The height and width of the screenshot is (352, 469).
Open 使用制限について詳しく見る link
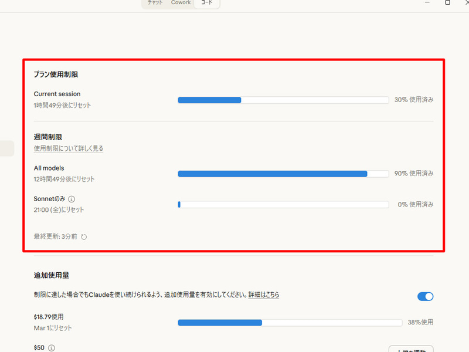tap(68, 148)
